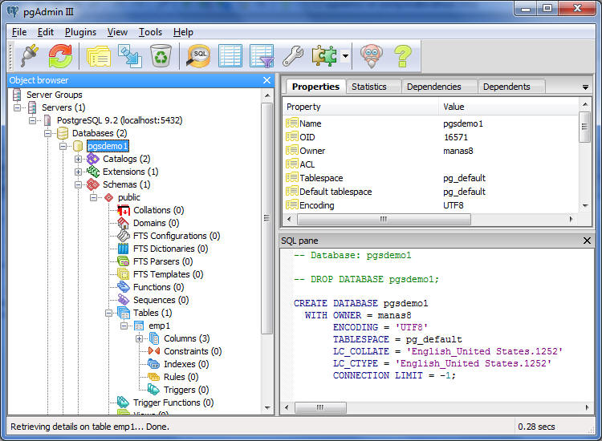
Task: Open the Plugins menu
Action: coord(80,32)
